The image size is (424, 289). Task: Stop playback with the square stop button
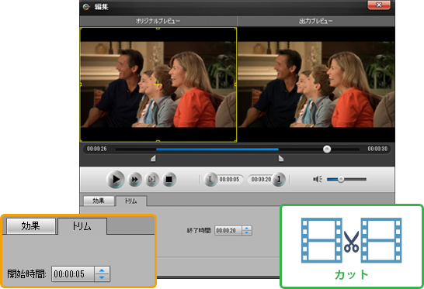[169, 180]
